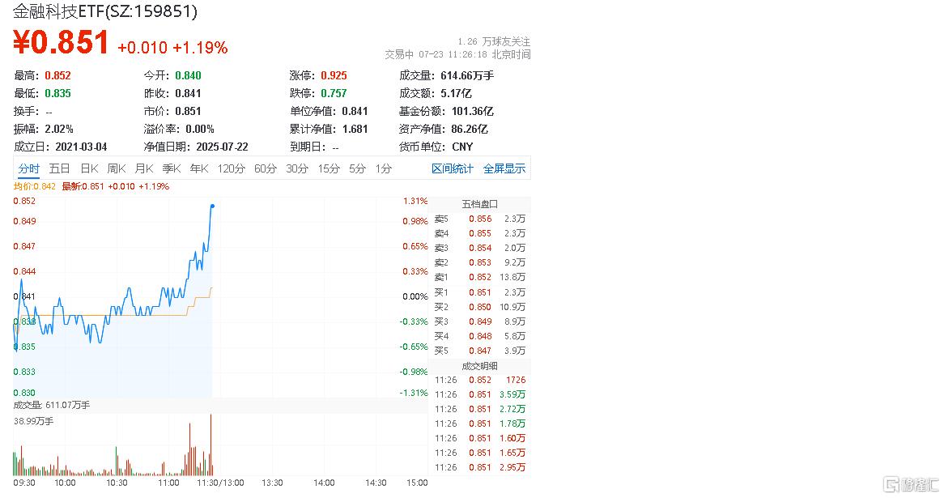
Task: Show the 周K chart tab
Action: point(117,168)
